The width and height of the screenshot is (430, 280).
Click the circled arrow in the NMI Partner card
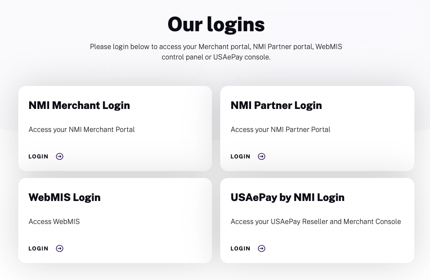[x=261, y=156]
